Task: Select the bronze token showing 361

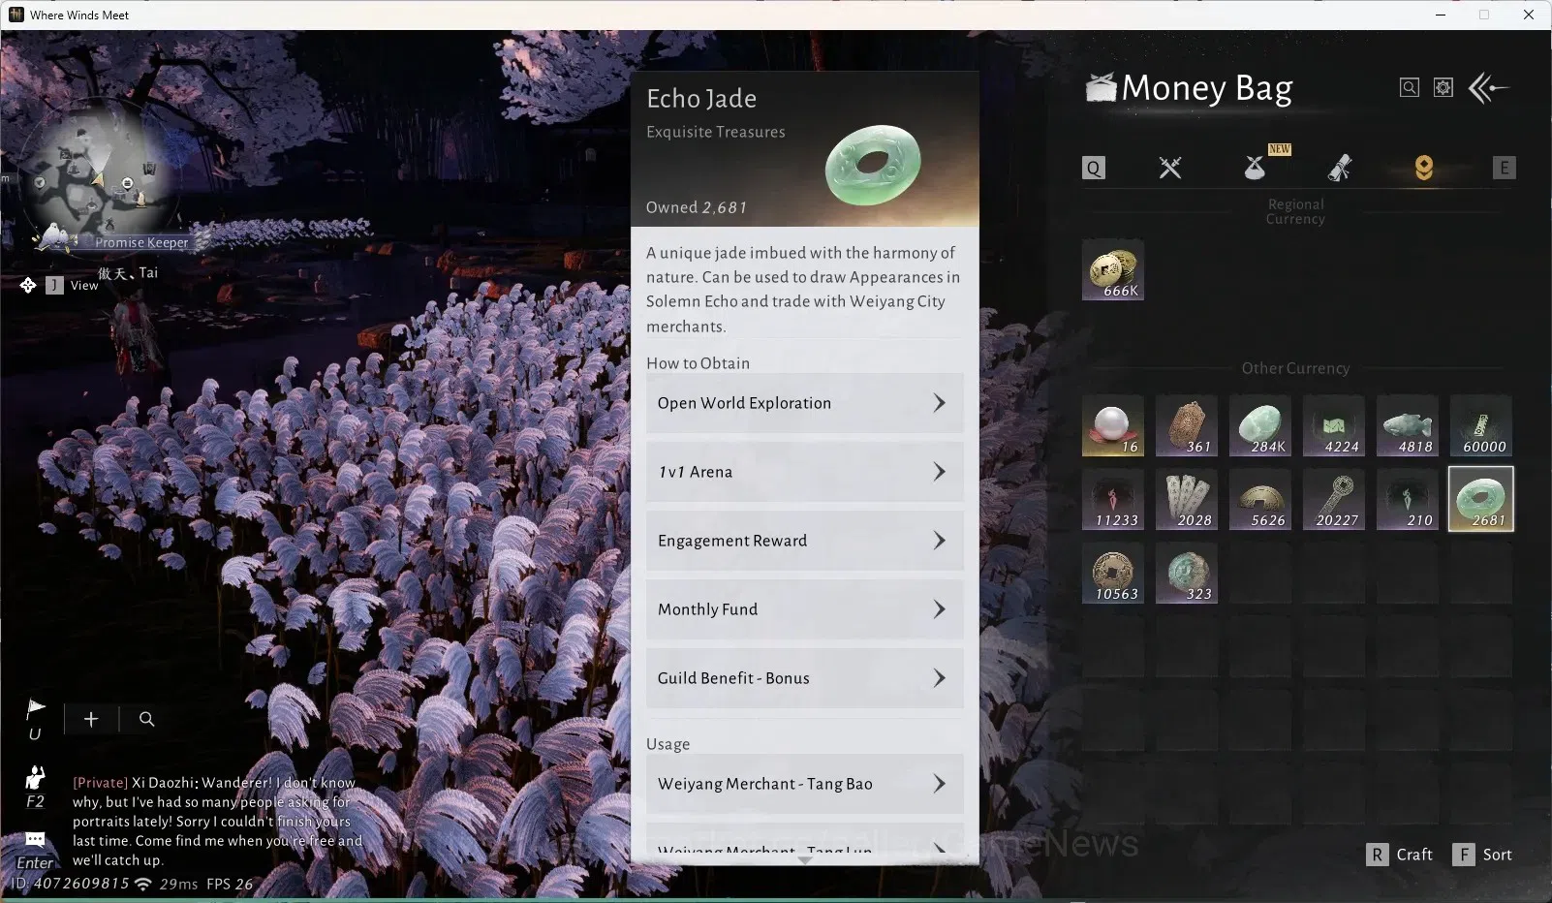Action: point(1187,425)
